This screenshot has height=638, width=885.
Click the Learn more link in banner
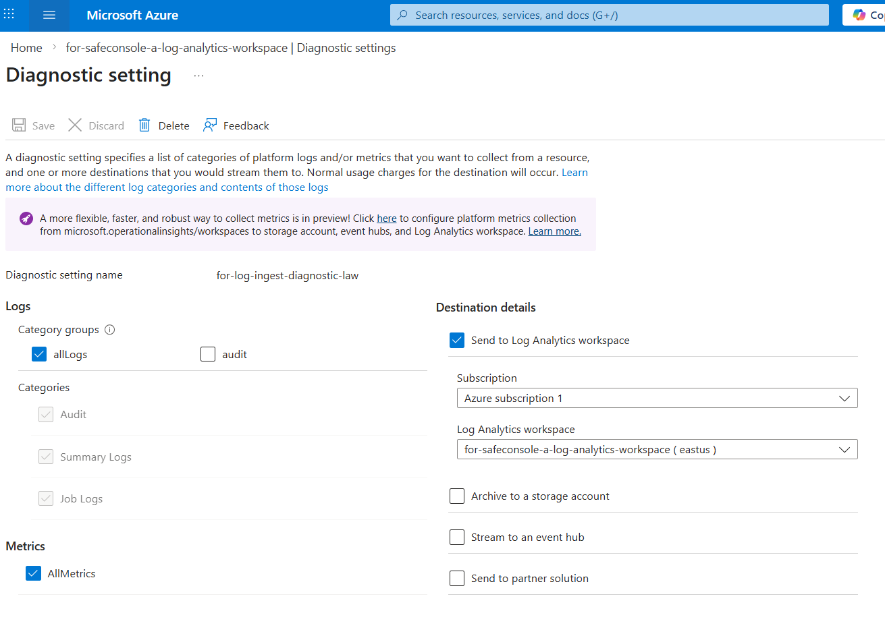[x=554, y=231]
